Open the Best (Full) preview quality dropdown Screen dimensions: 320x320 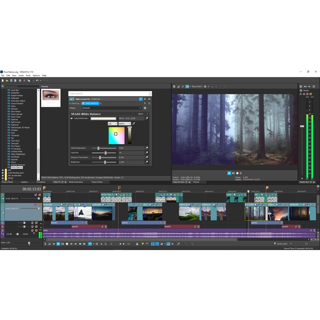click(x=197, y=87)
